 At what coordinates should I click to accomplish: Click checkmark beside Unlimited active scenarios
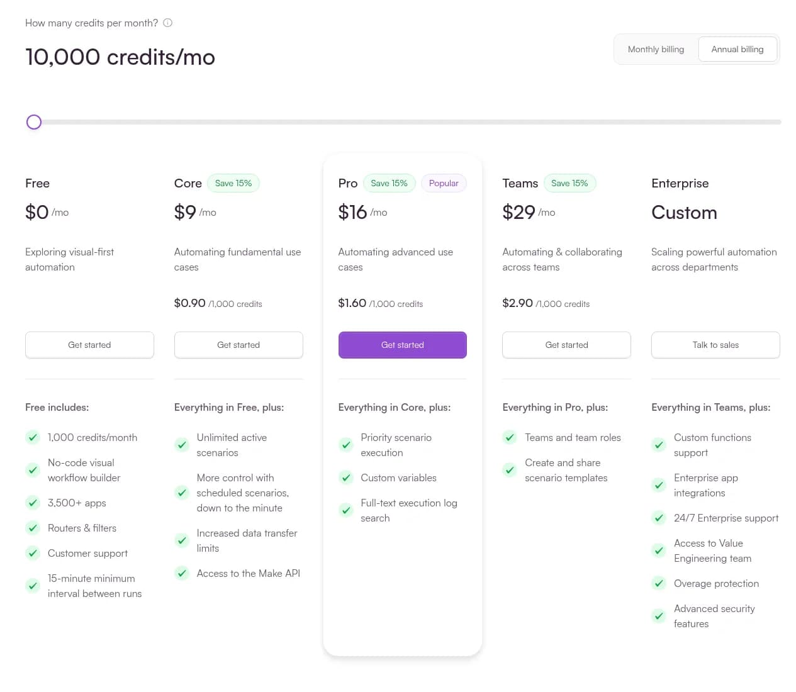[182, 445]
